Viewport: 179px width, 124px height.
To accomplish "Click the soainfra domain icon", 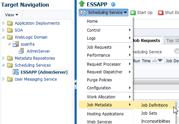I will click(16, 44).
